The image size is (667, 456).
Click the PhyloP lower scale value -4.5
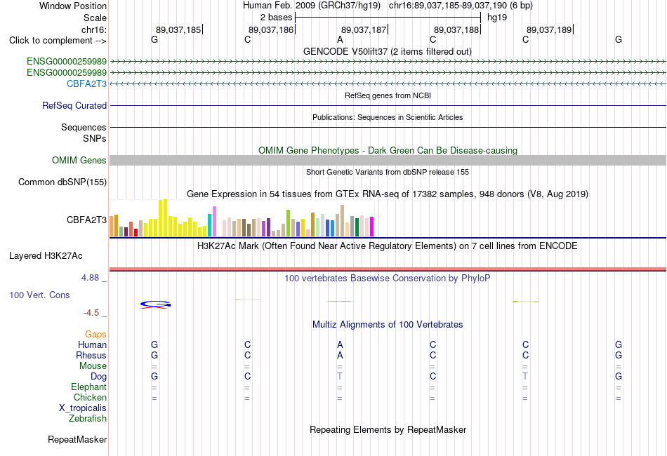[91, 313]
